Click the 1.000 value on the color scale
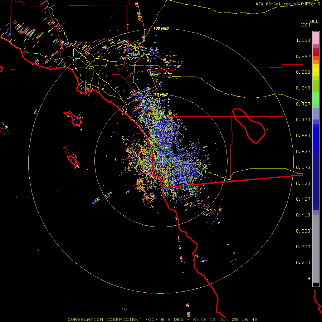The image size is (322, 322). [303, 40]
